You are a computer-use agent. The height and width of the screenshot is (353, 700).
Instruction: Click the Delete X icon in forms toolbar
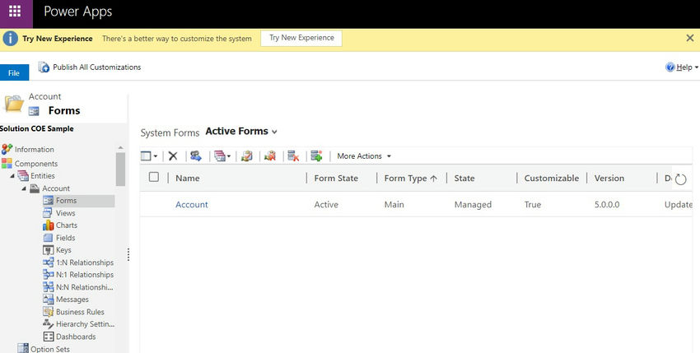[173, 156]
